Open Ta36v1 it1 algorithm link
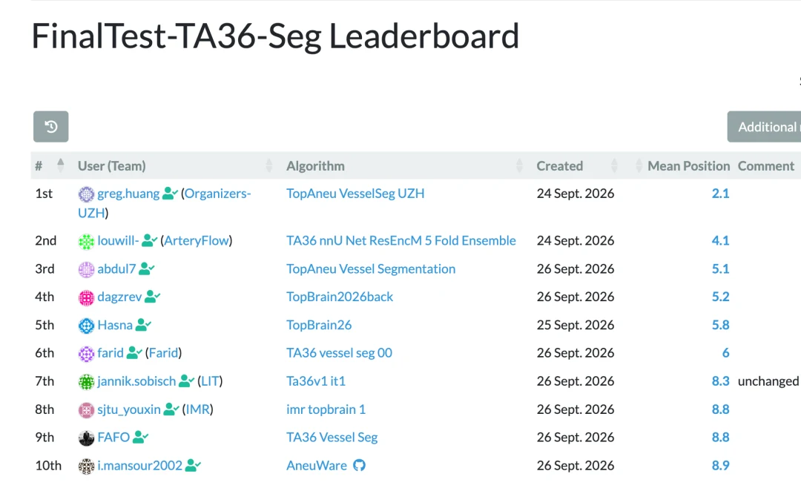801x491 pixels. pos(316,381)
